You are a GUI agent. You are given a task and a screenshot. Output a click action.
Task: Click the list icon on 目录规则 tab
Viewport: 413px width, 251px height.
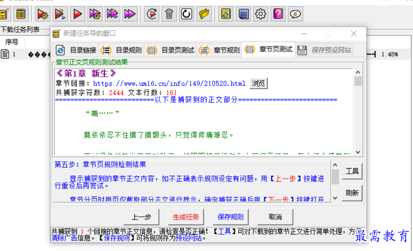(106, 50)
